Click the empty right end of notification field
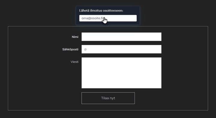This screenshot has width=216, height=118. pyautogui.click(x=124, y=18)
